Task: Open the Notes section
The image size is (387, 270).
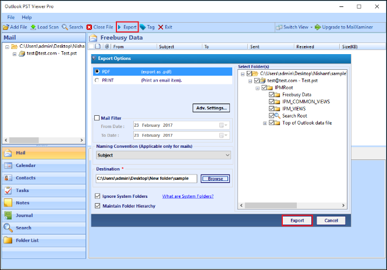Action: coord(44,203)
